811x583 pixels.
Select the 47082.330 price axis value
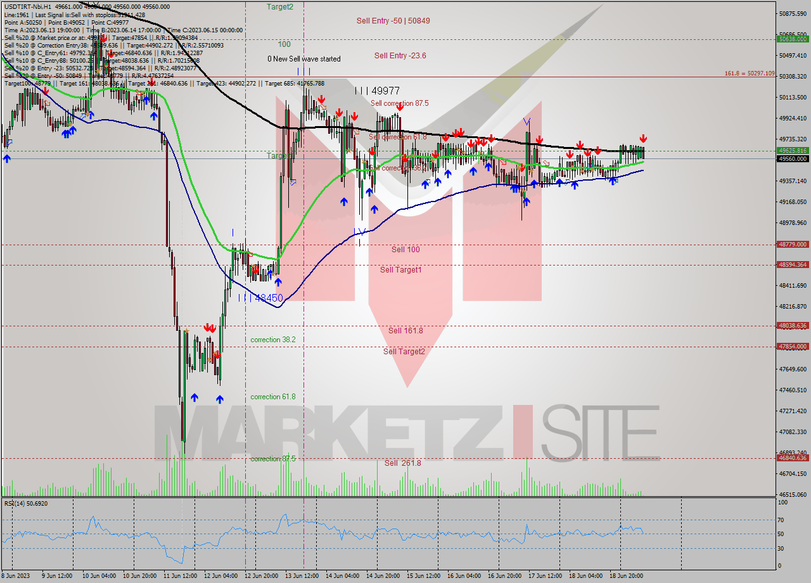tap(793, 432)
